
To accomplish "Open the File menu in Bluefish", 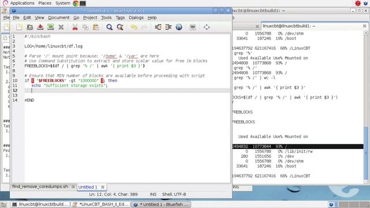I will (16, 18).
